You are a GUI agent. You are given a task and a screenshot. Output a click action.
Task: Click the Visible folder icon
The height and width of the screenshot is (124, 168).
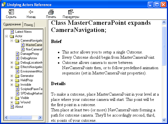tap(17, 98)
